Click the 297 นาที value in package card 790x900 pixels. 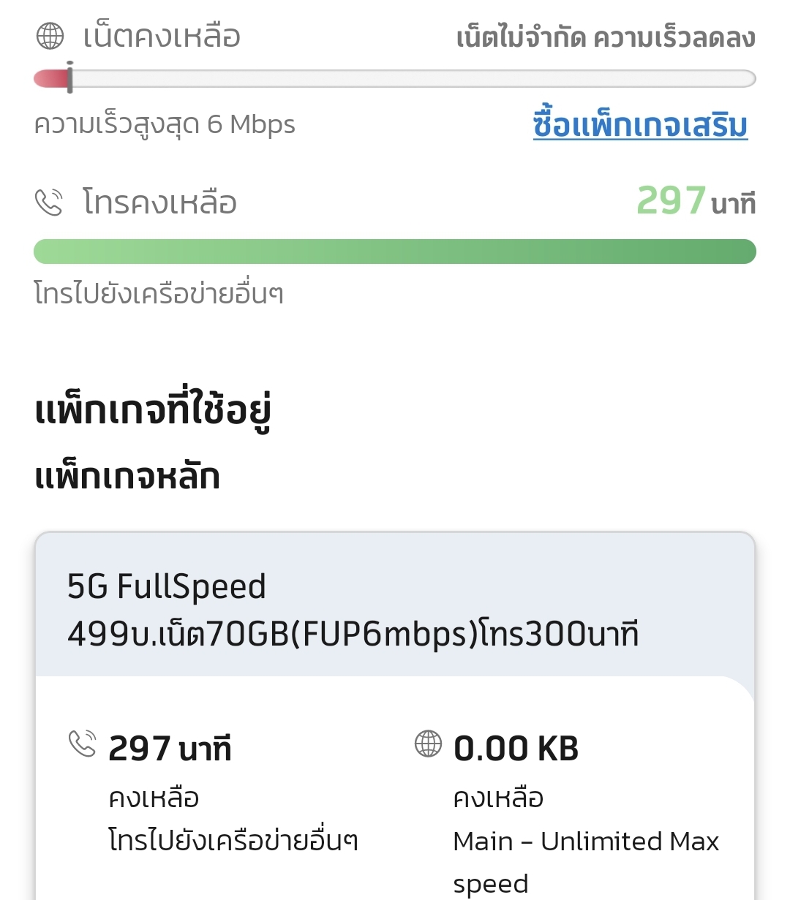pyautogui.click(x=170, y=749)
